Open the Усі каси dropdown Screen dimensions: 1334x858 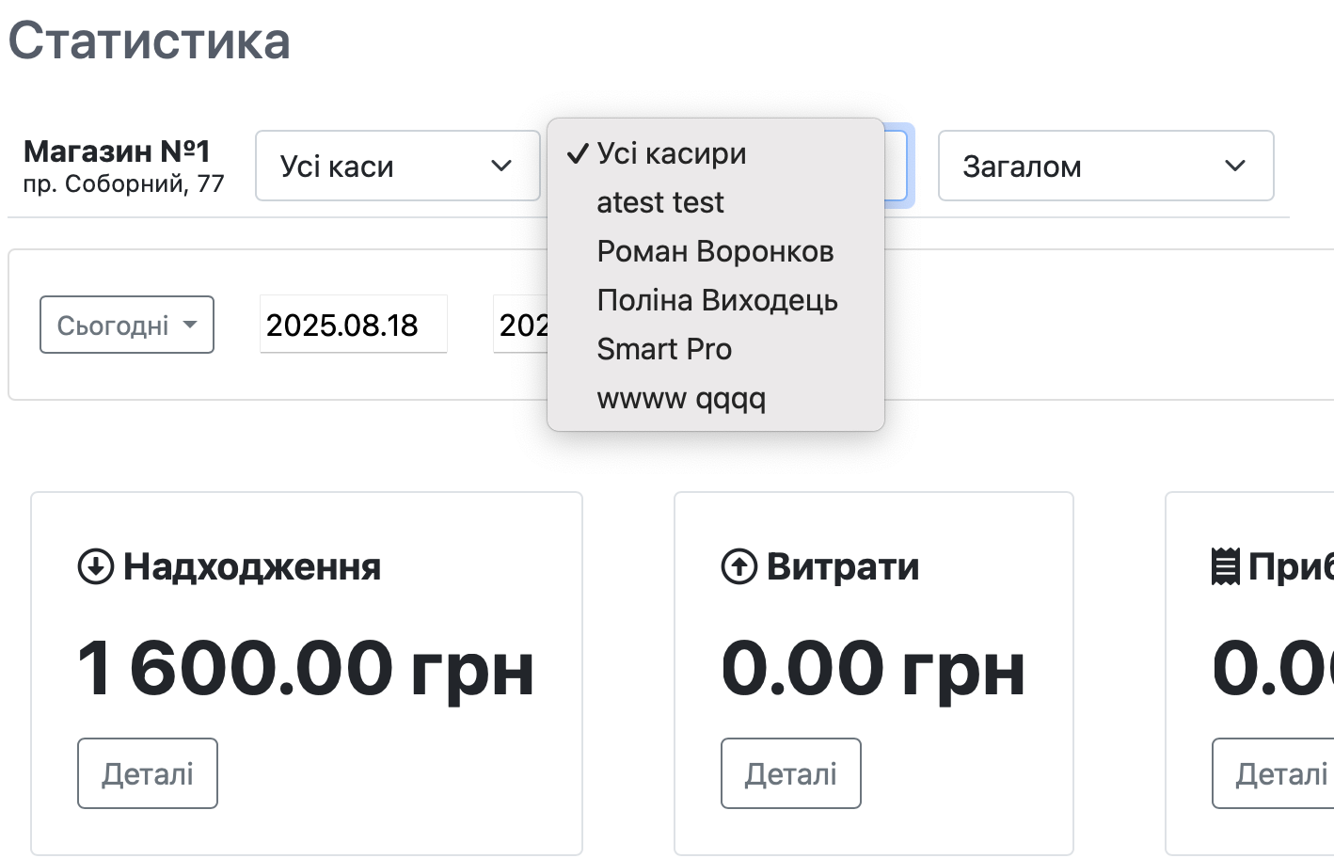click(397, 167)
